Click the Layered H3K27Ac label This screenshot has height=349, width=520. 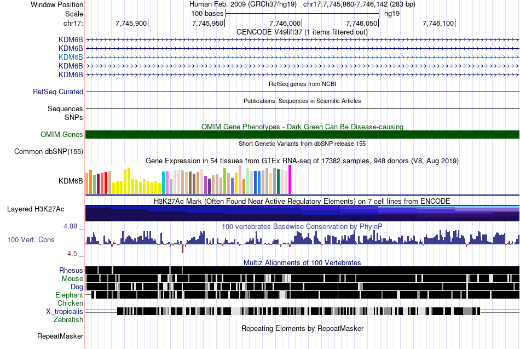click(x=36, y=209)
